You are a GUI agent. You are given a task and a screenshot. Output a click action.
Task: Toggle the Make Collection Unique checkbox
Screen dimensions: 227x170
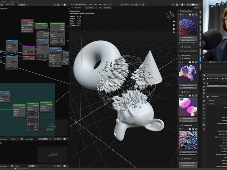click(x=180, y=43)
